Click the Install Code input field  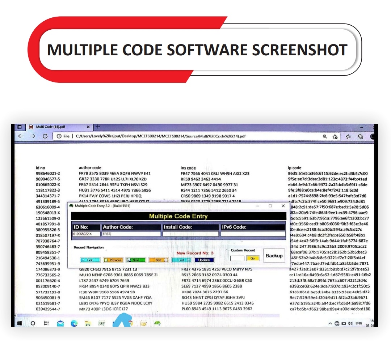tap(190, 234)
